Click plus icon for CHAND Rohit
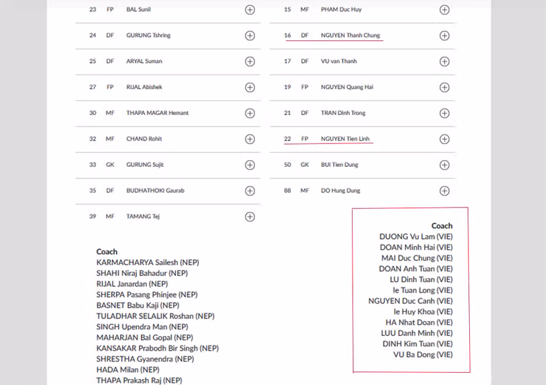Screen dimensions: 546x385 pos(249,139)
